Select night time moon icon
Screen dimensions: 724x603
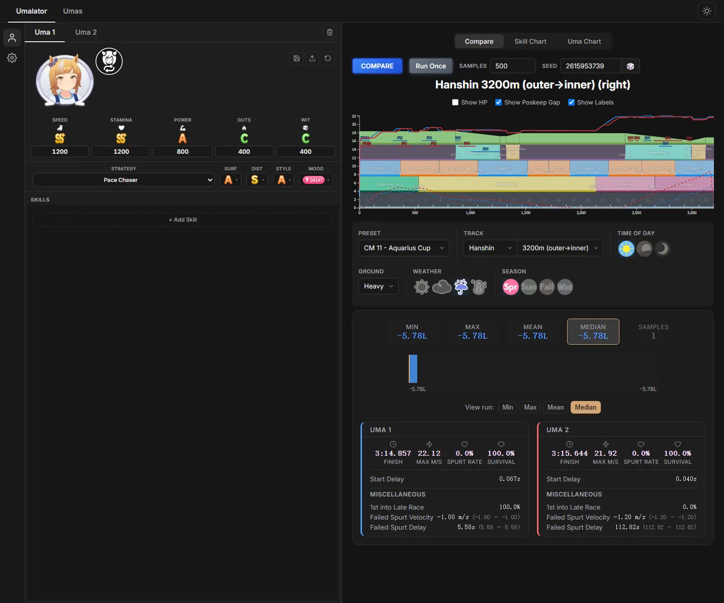point(662,249)
